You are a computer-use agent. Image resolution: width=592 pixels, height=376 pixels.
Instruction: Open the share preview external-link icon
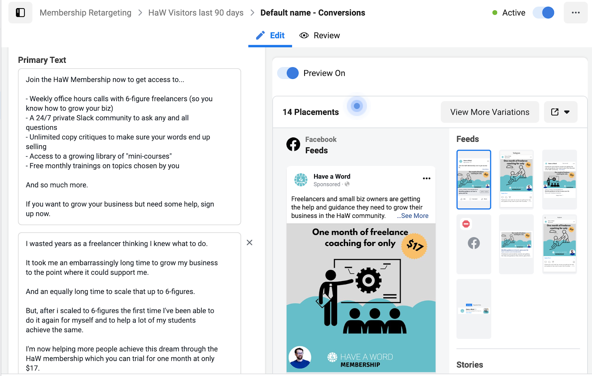555,112
